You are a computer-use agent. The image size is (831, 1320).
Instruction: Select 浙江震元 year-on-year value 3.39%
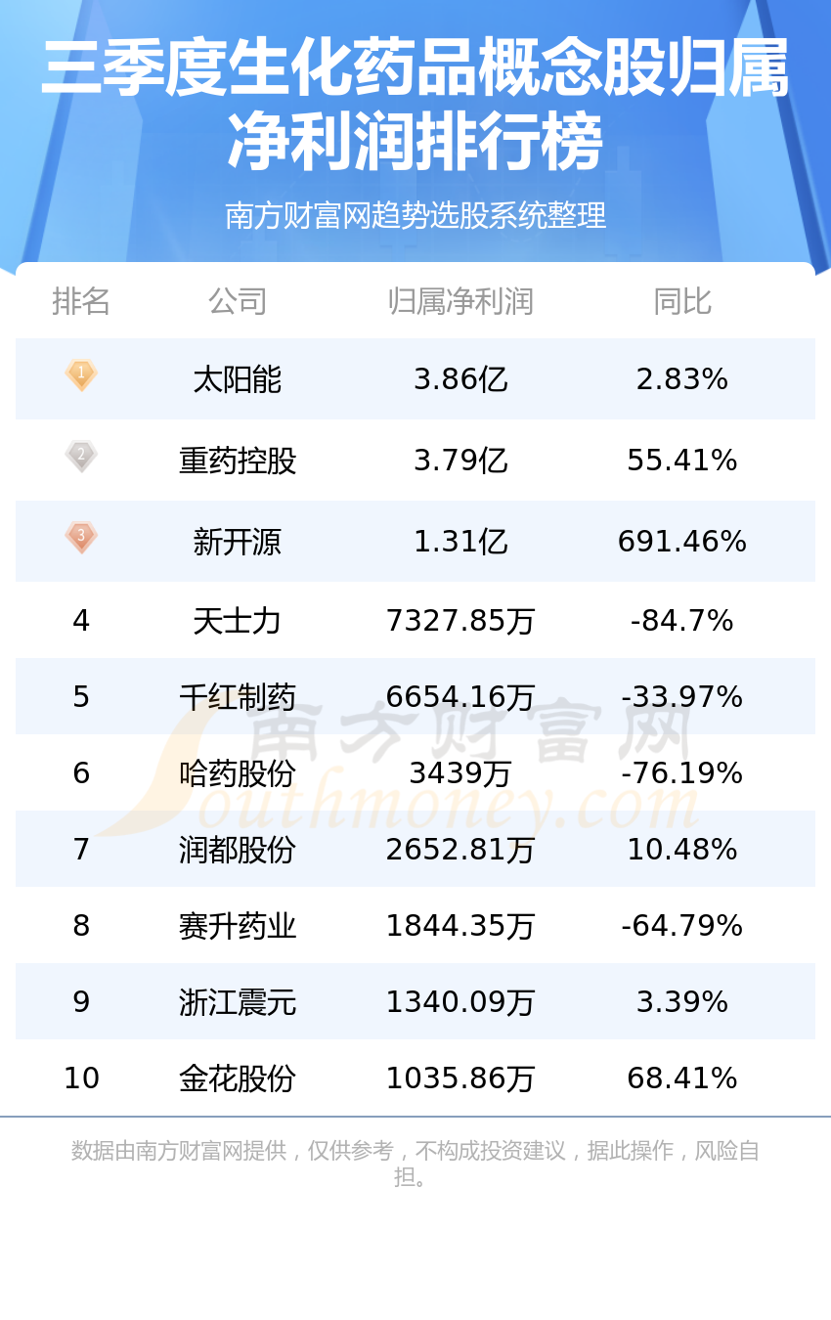(682, 1002)
